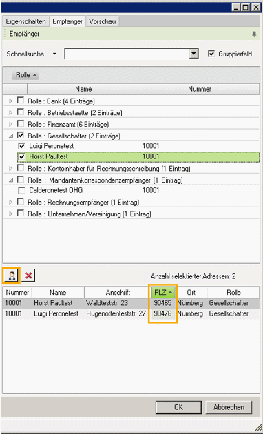Toggle the Gruppierfeld checkbox
Screen dimensions: 263x434
click(x=211, y=54)
